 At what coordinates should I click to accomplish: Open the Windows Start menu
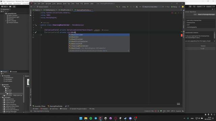pos(81,118)
